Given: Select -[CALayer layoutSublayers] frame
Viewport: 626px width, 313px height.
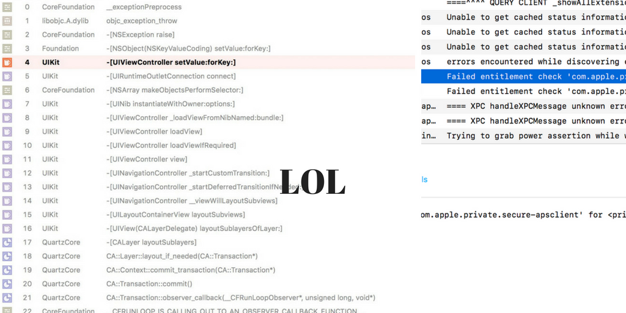Looking at the screenshot, I should (x=152, y=242).
